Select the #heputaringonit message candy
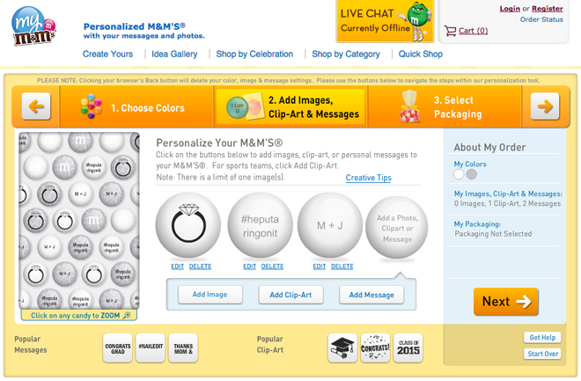Screen dimensions: 581x381 (260, 224)
